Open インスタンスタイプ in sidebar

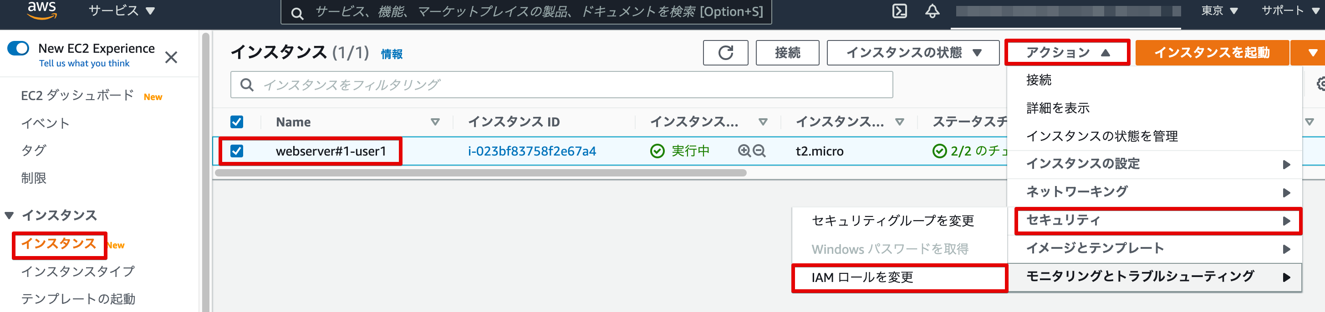coord(78,272)
